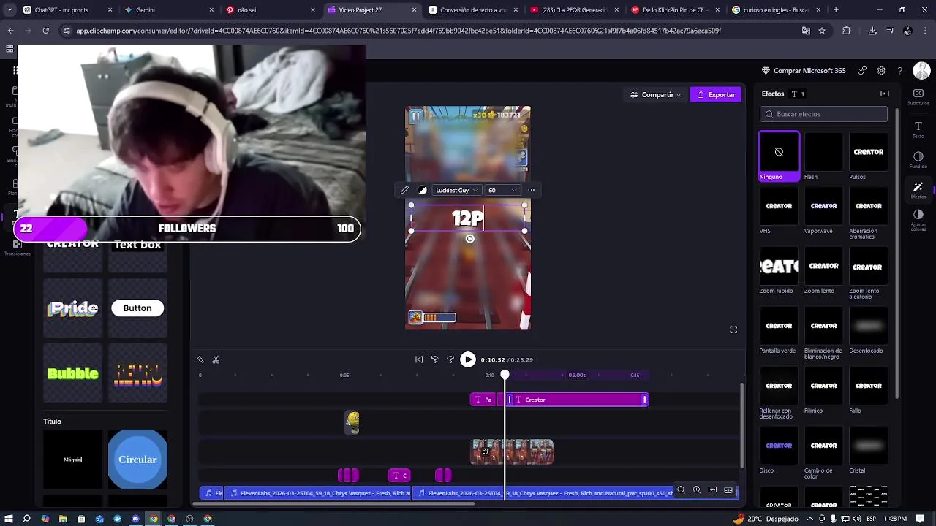Choose the Button text style

point(137,308)
